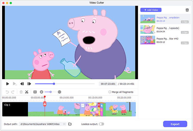The image size is (193, 131).
Task: Redo the last edit
Action: pos(13,92)
